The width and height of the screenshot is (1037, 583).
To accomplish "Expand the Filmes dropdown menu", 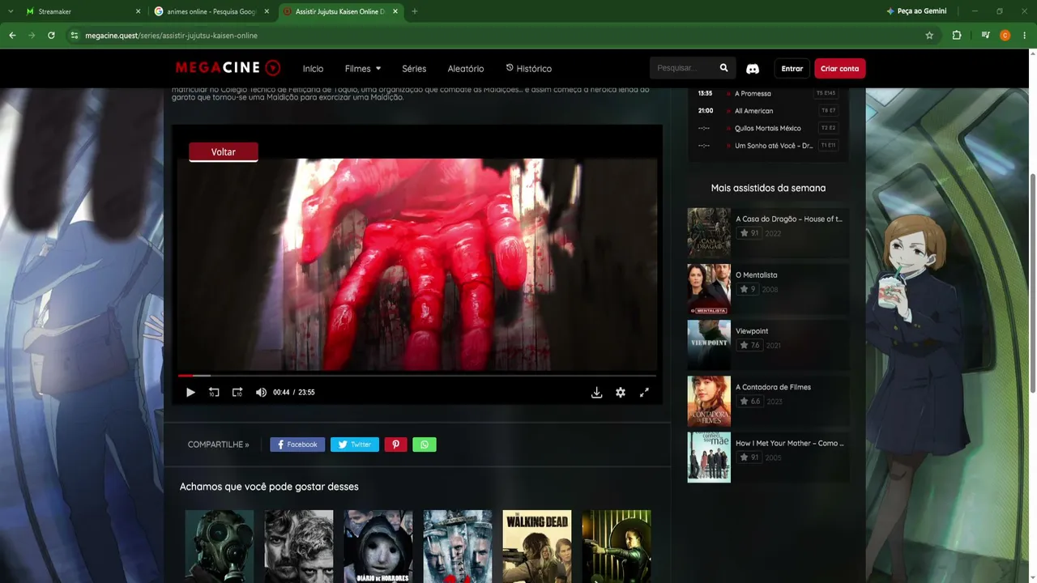I will tap(363, 69).
